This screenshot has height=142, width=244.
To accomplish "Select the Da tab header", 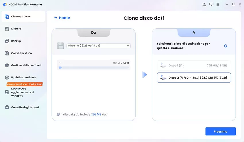I will click(x=94, y=33).
